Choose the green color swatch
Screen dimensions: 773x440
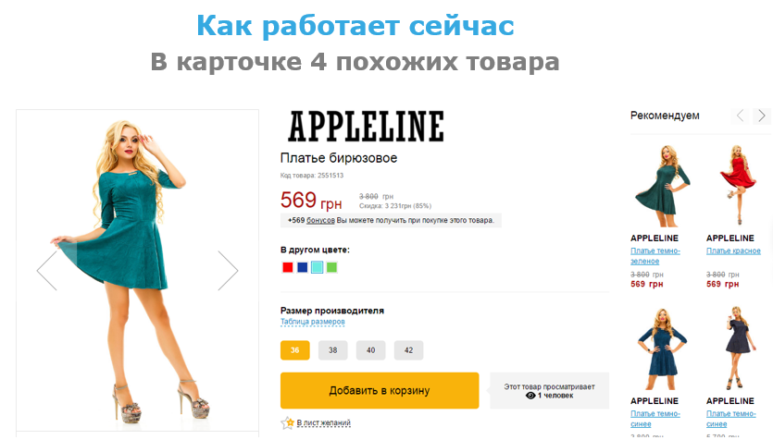(331, 267)
